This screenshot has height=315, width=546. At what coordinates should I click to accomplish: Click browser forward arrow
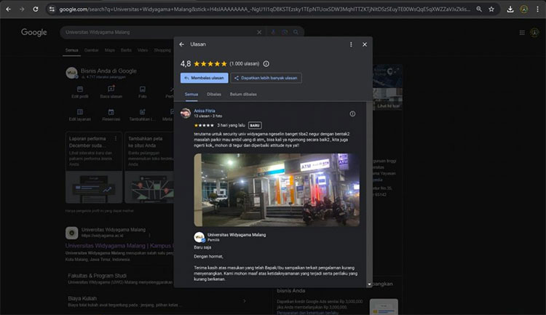(22, 9)
